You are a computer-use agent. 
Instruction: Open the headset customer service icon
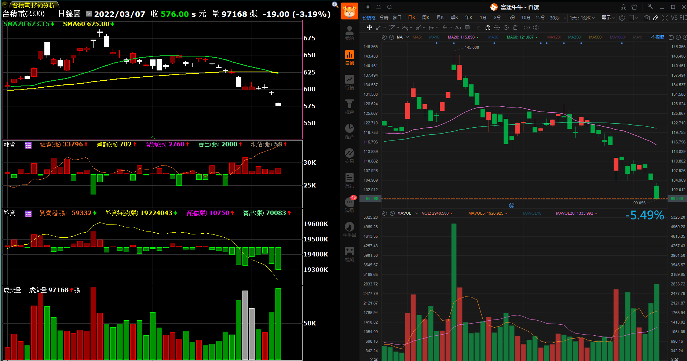pos(624,7)
